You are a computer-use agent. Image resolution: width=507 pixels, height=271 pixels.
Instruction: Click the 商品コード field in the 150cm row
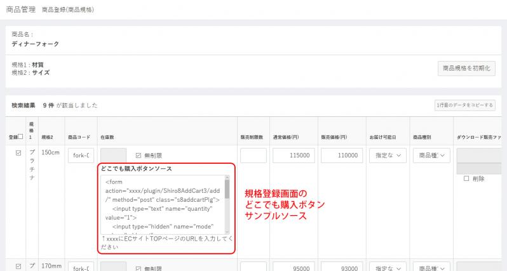81,155
